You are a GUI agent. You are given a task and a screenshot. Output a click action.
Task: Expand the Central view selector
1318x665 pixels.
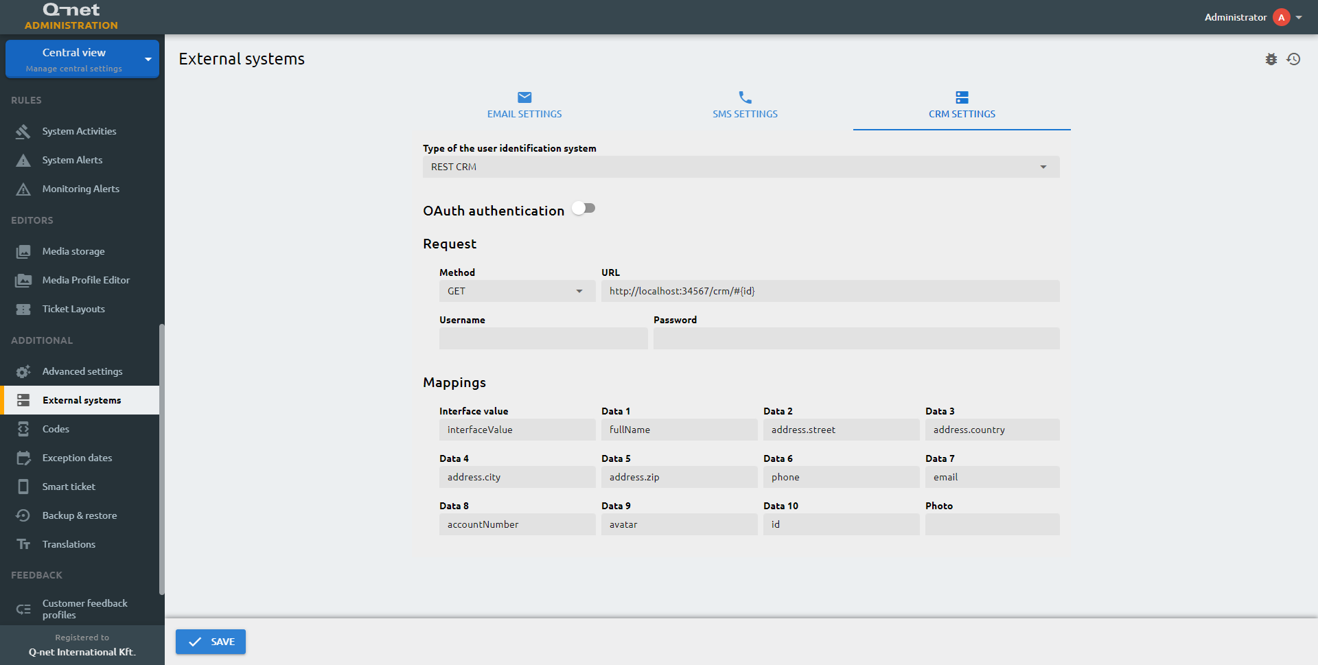82,59
